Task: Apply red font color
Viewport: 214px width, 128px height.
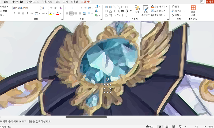Action: pyautogui.click(x=58, y=13)
